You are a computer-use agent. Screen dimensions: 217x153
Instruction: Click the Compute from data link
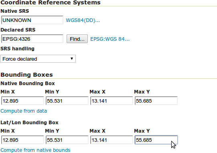[x=24, y=111]
